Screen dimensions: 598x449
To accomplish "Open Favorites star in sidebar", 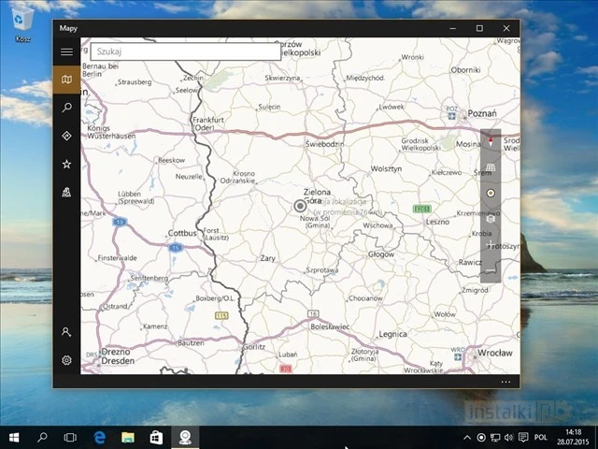I will click(66, 164).
